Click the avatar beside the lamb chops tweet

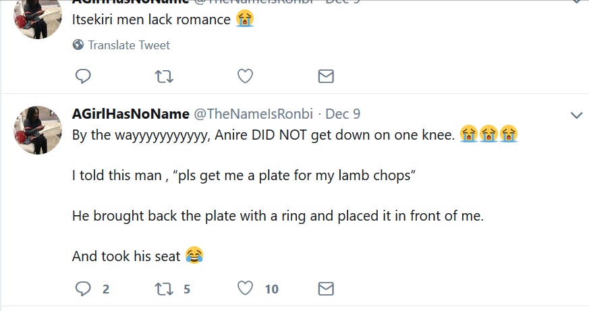38,130
